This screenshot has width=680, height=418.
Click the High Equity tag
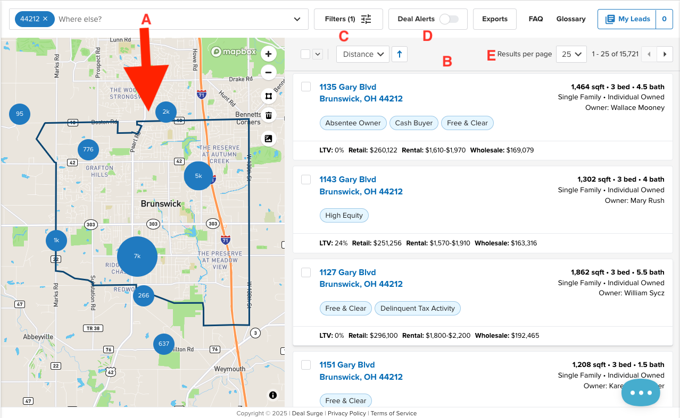344,216
